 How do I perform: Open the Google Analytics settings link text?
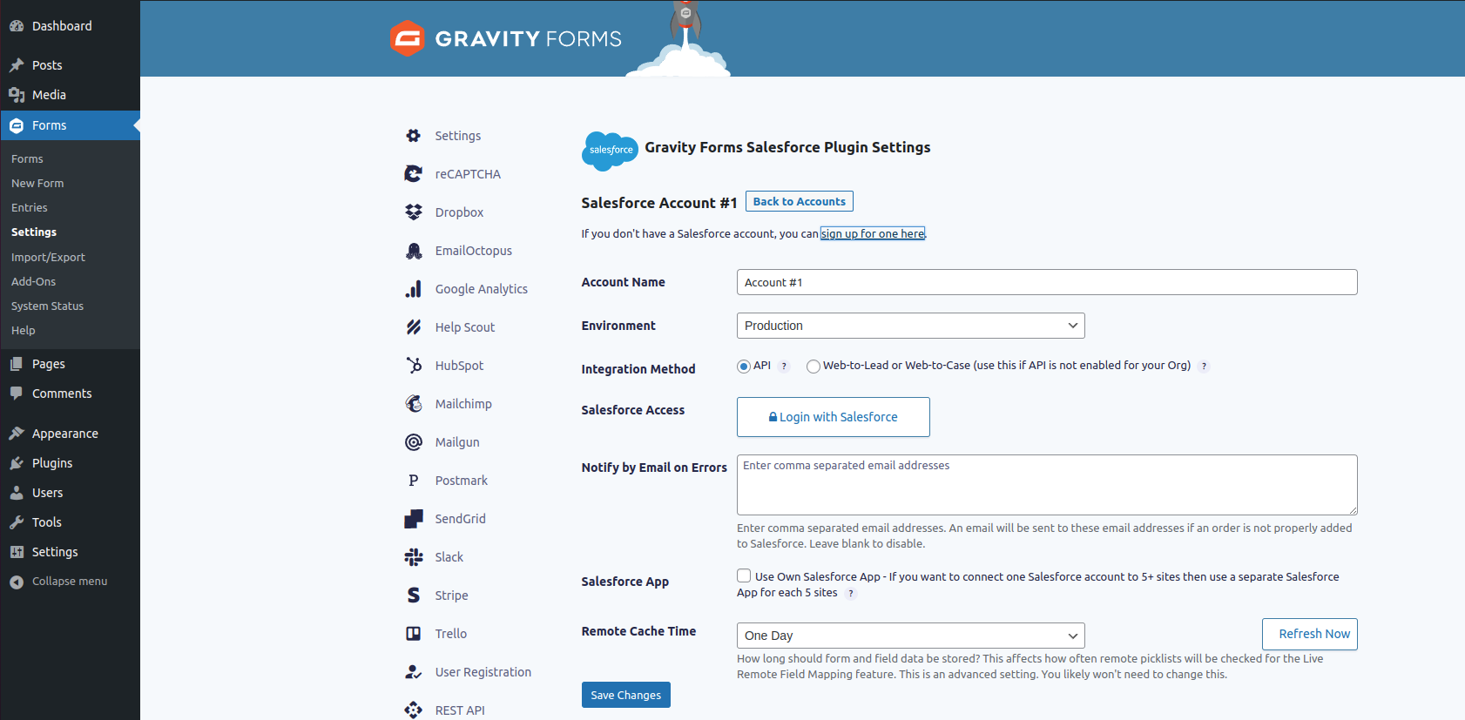(482, 289)
